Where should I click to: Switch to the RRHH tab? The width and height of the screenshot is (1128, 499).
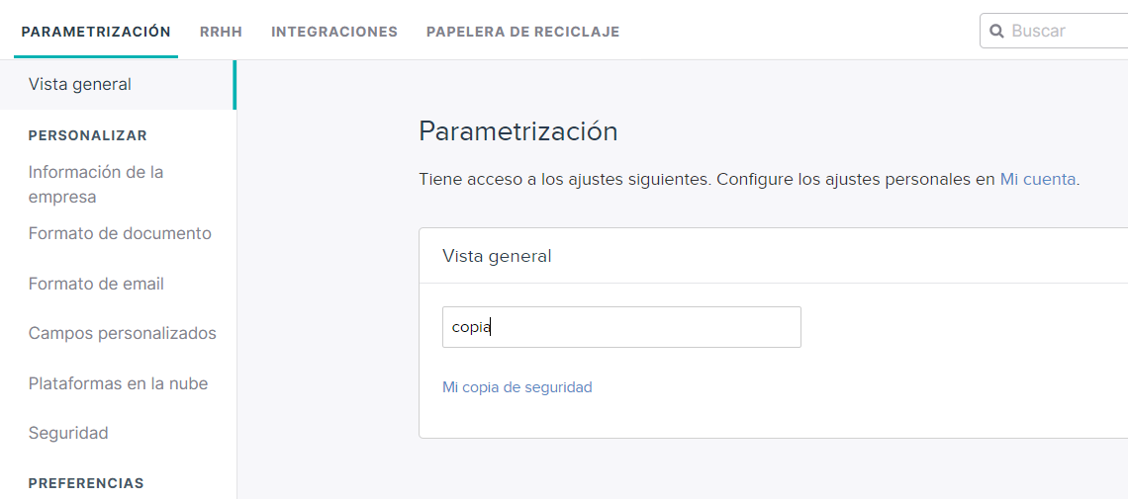[x=221, y=32]
